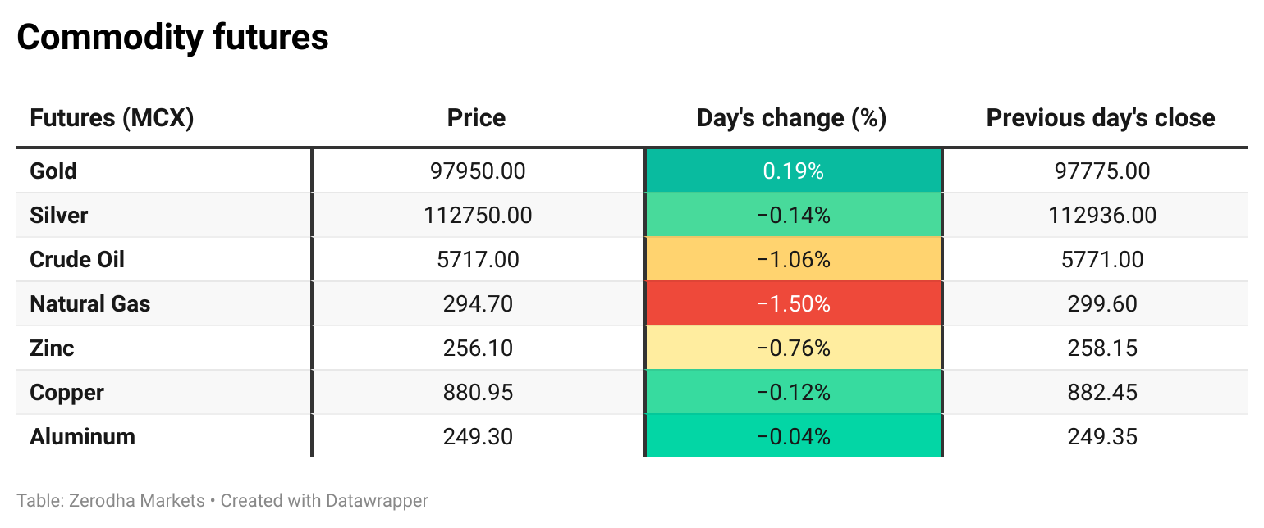This screenshot has height=528, width=1264.
Task: Click the Commodity futures title
Action: tap(172, 38)
